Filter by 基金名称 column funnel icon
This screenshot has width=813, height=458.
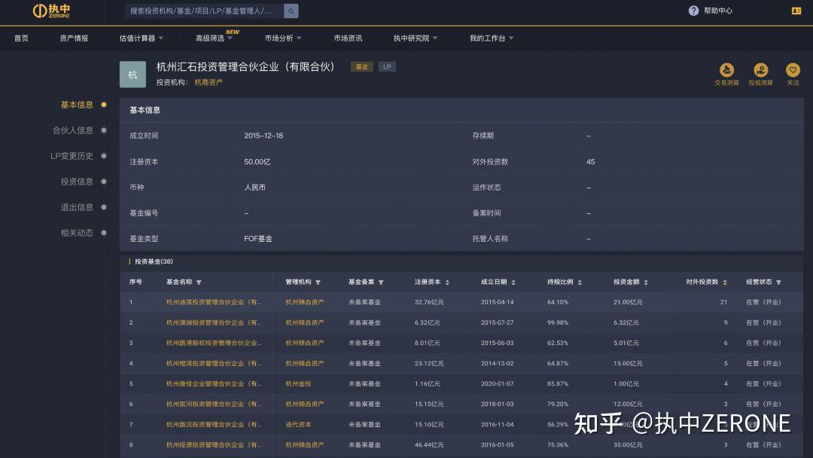[x=199, y=282]
